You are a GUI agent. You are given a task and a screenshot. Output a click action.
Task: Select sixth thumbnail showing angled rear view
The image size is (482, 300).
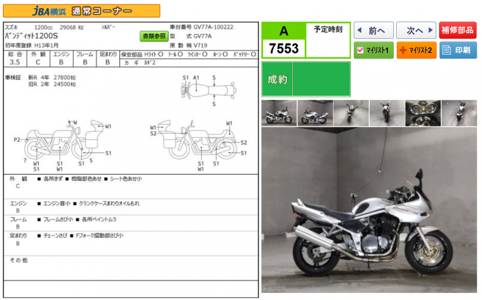459,113
